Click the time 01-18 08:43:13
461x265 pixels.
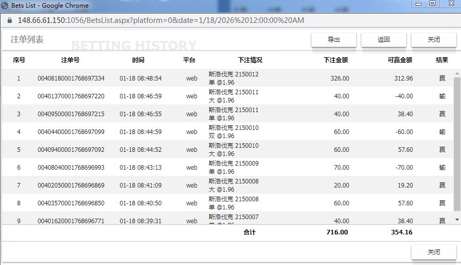[140, 168]
